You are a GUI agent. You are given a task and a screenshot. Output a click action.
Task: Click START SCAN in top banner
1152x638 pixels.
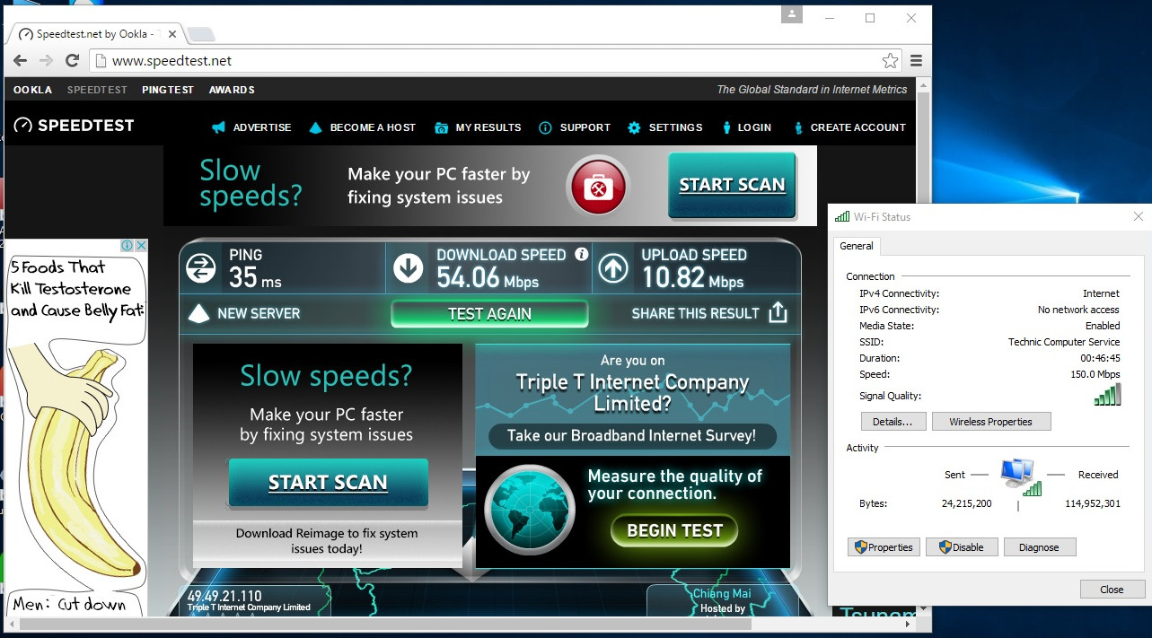click(732, 185)
